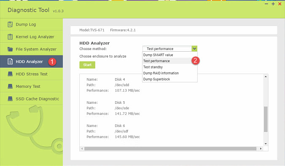285x166 pixels.
Task: Click the Dump Log sidebar icon
Action: (10, 24)
